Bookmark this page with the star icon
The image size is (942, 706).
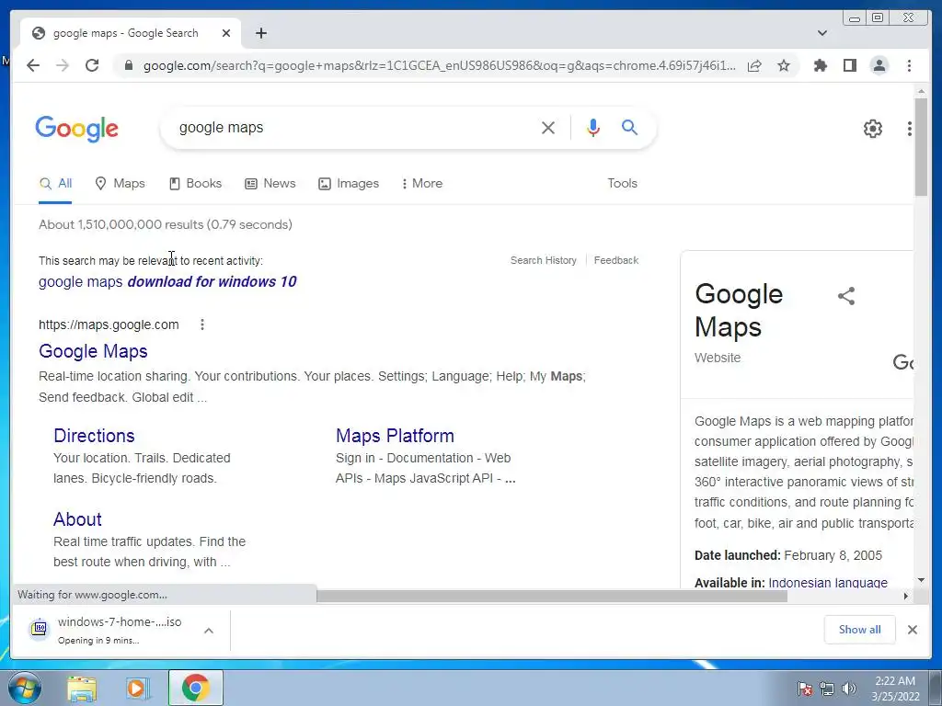[784, 65]
